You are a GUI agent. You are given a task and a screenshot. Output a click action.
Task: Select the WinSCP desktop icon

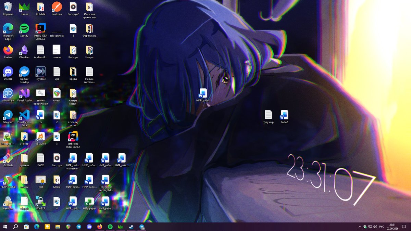pyautogui.click(x=40, y=203)
